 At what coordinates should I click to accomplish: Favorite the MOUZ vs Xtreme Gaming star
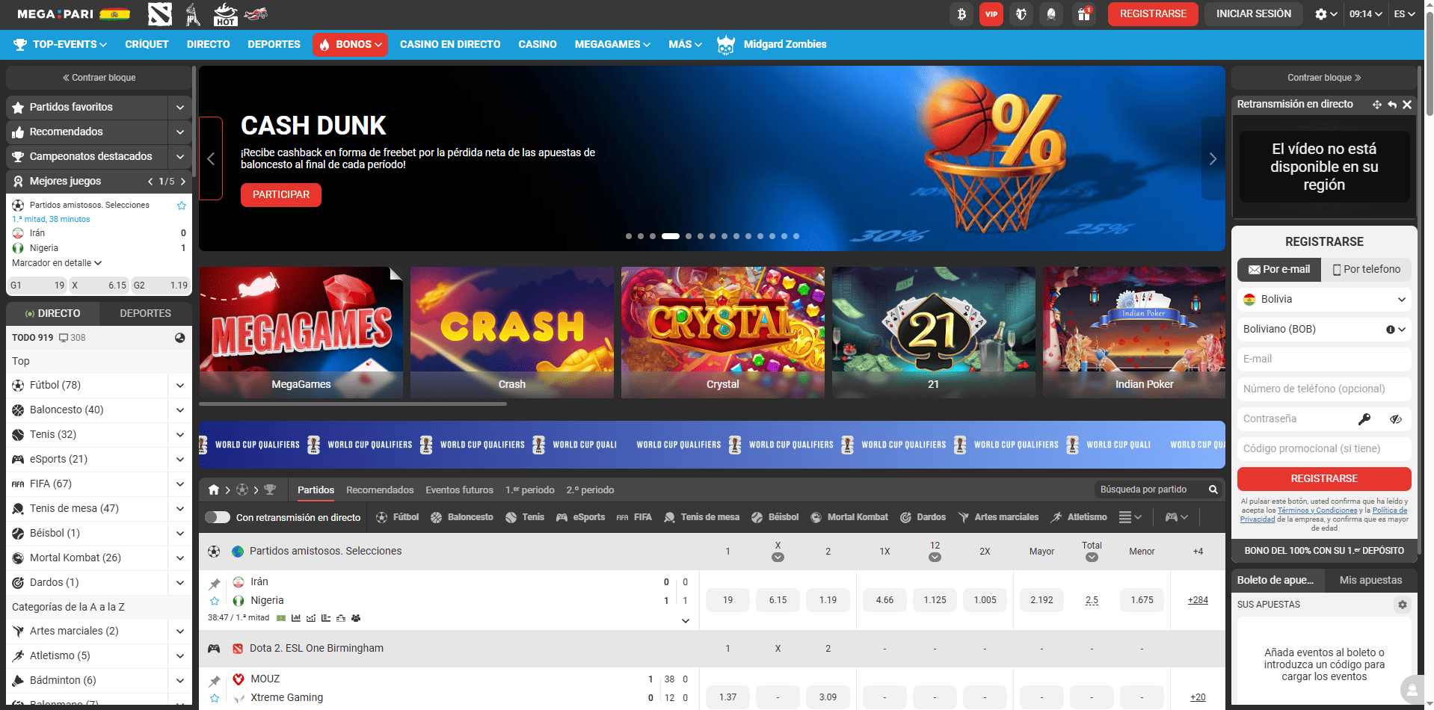[x=215, y=698]
